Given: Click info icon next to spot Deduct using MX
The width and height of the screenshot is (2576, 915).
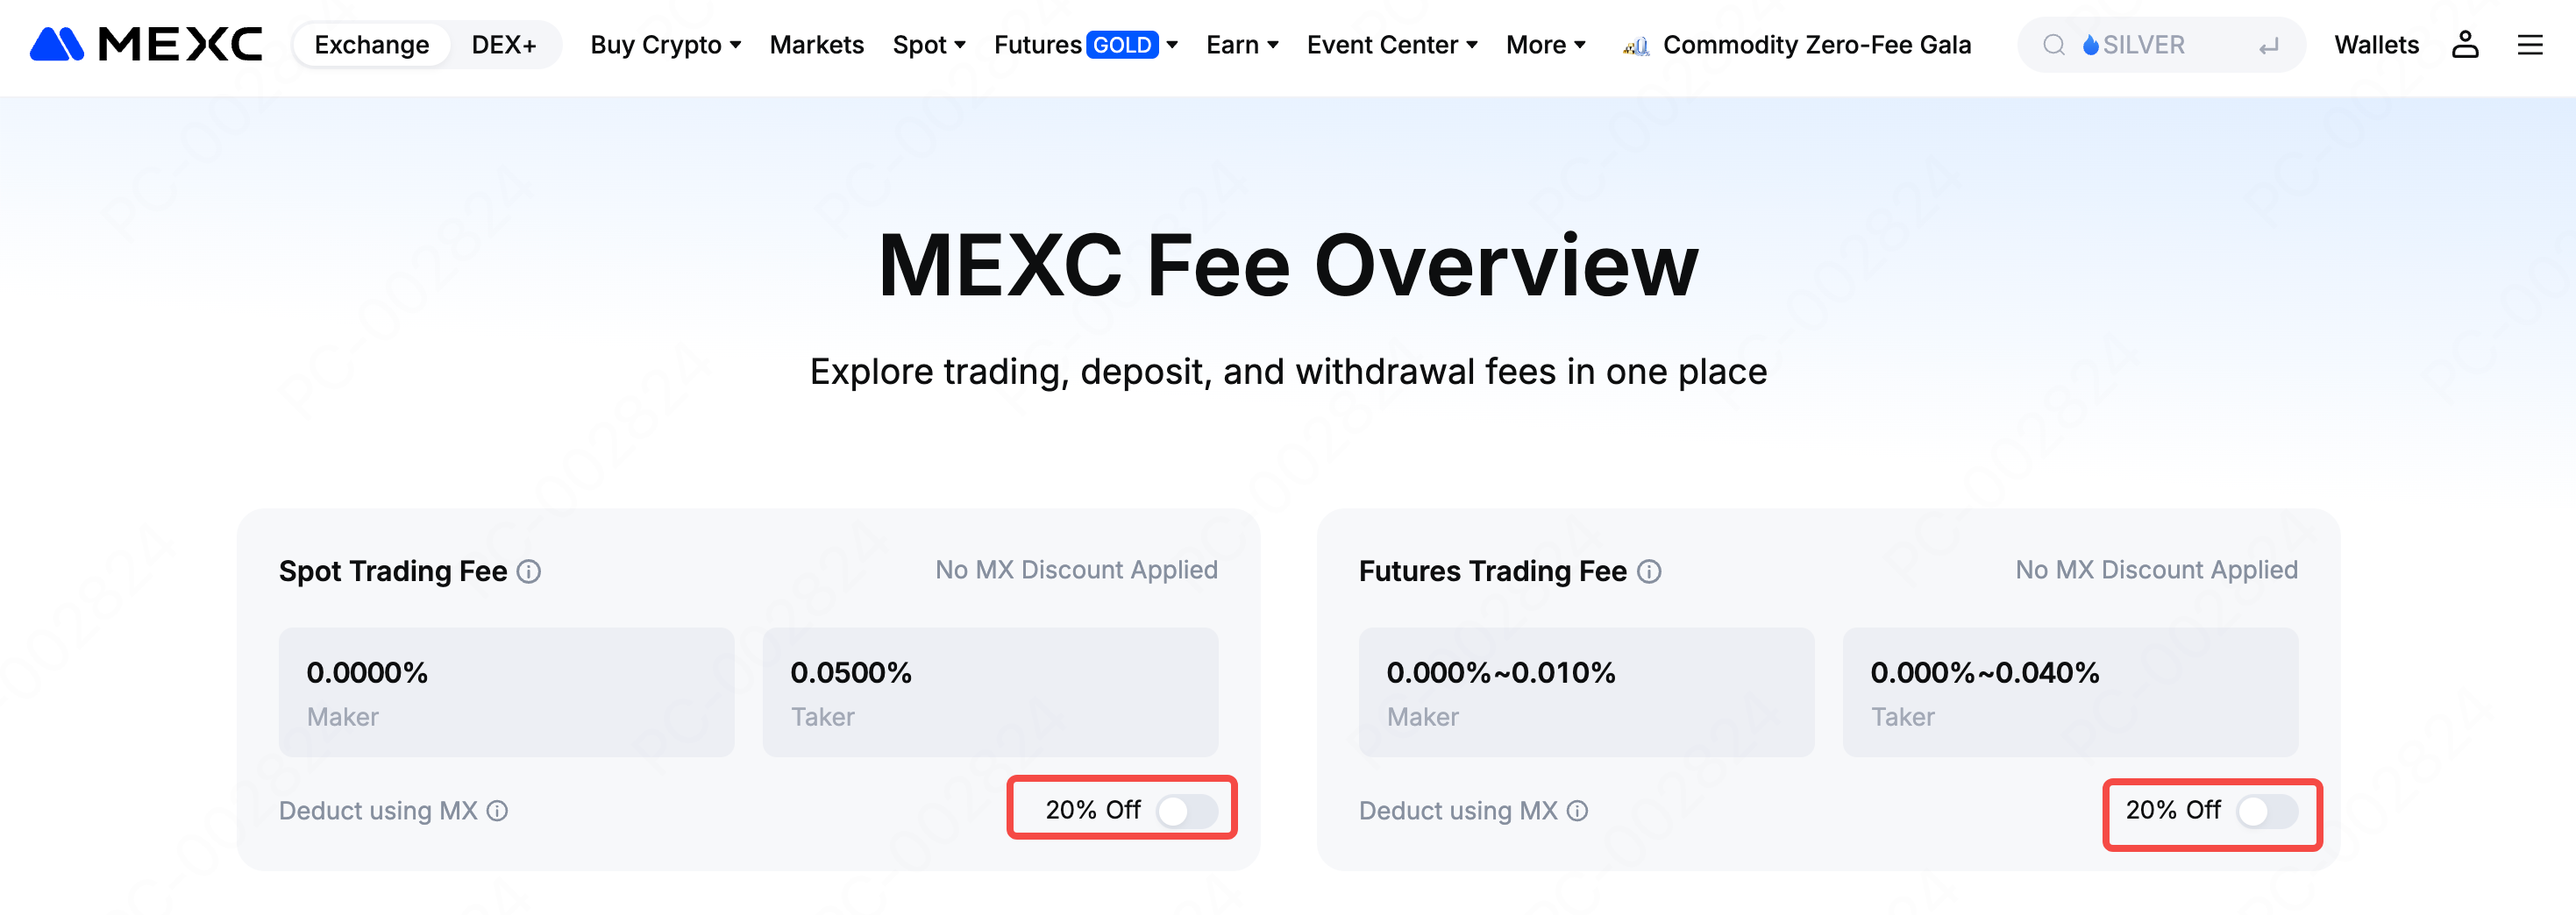Looking at the screenshot, I should [497, 810].
